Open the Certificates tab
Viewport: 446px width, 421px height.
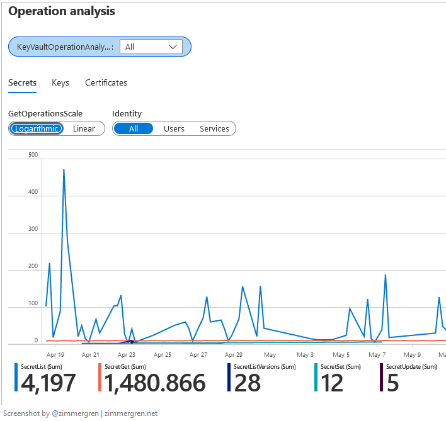pos(106,82)
